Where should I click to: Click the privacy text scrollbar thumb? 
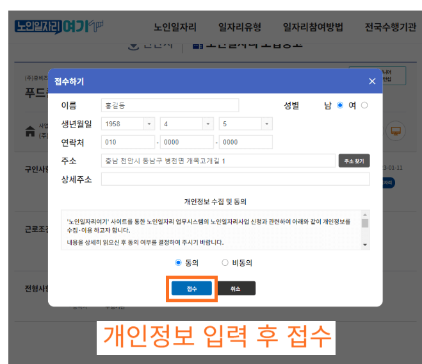[x=365, y=224]
